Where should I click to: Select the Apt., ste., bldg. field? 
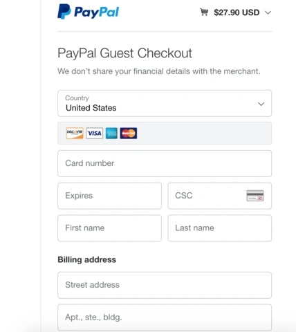tap(165, 317)
